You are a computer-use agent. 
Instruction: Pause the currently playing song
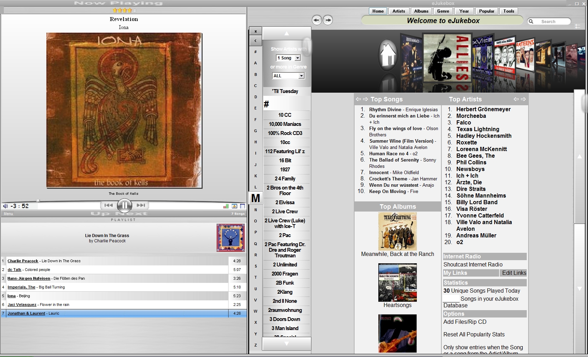(124, 205)
